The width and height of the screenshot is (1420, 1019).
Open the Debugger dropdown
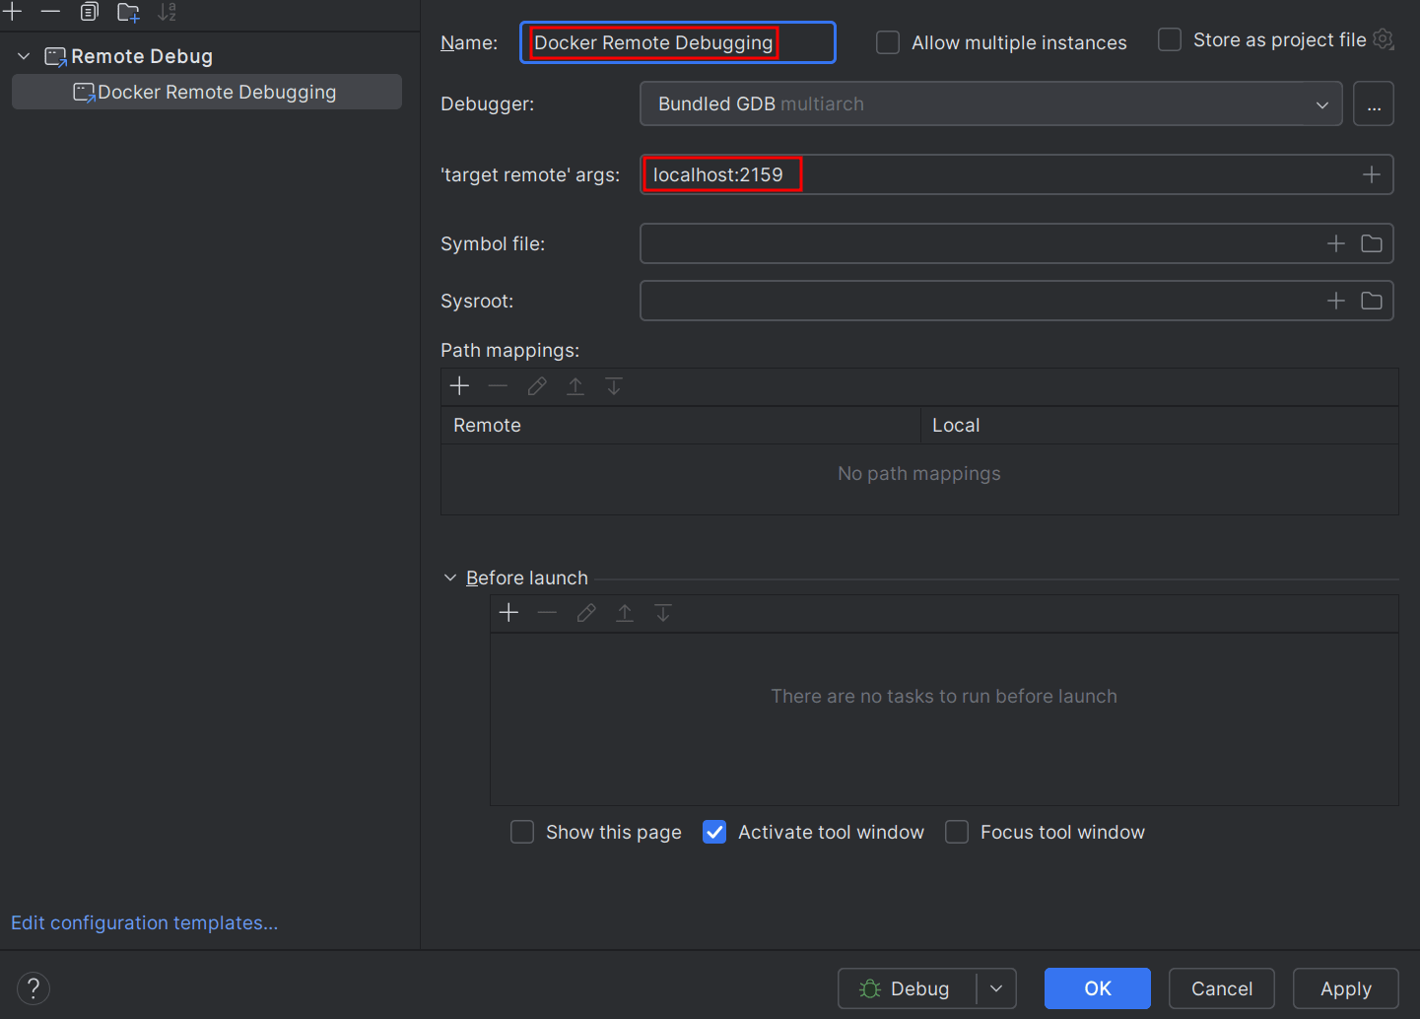pyautogui.click(x=991, y=103)
